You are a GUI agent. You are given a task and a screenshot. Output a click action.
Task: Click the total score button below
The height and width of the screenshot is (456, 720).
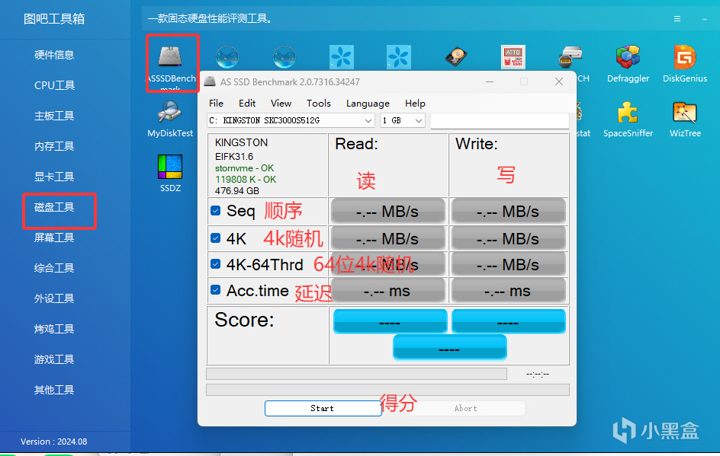click(x=449, y=347)
